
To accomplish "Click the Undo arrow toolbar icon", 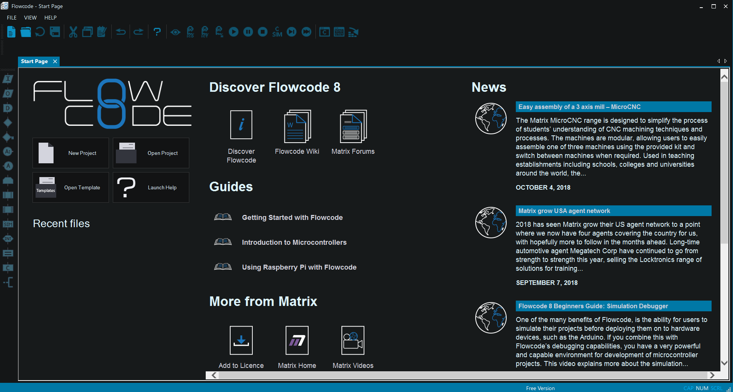I will [x=121, y=32].
